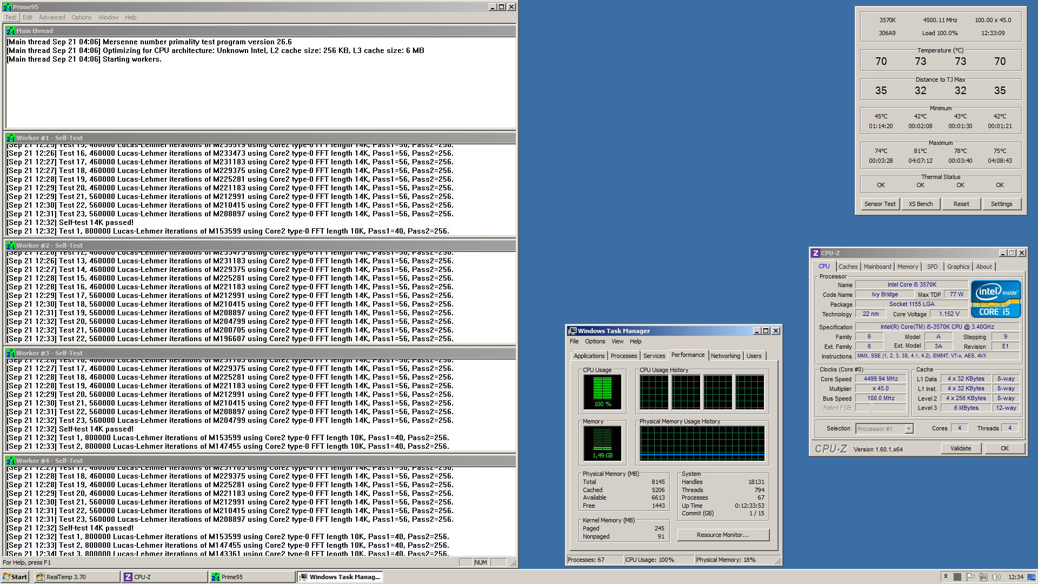This screenshot has height=584, width=1038.
Task: Open the Edit menu in Prime95
Action: pos(28,17)
